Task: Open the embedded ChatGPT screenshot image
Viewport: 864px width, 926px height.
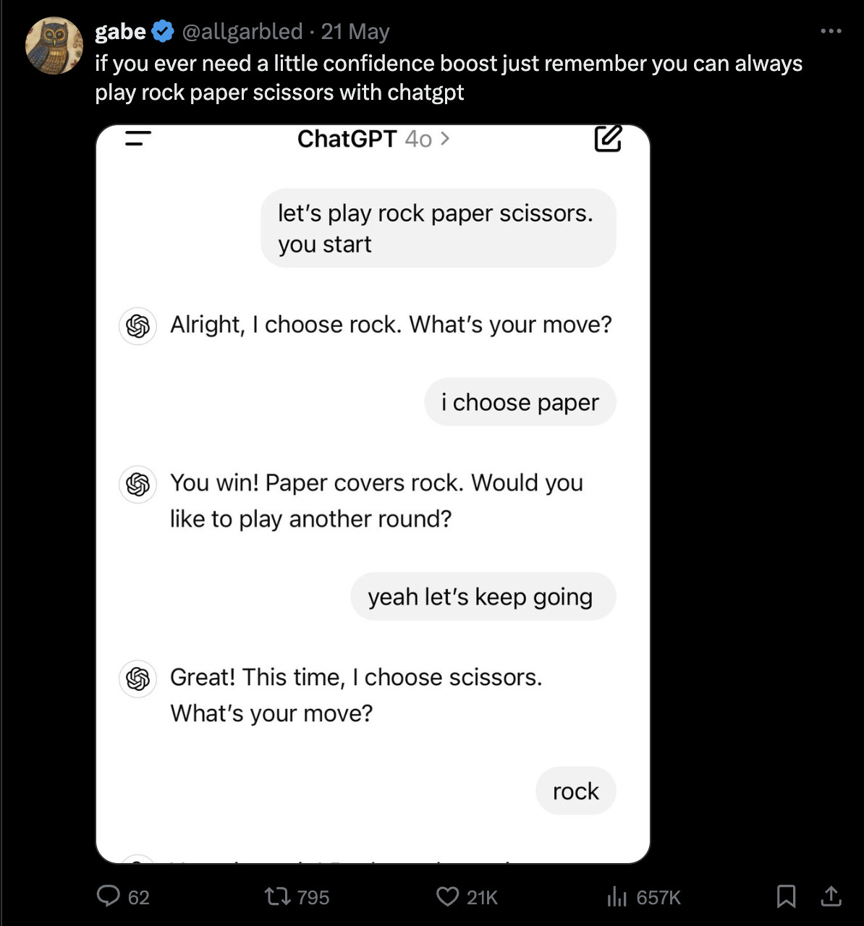Action: click(373, 494)
